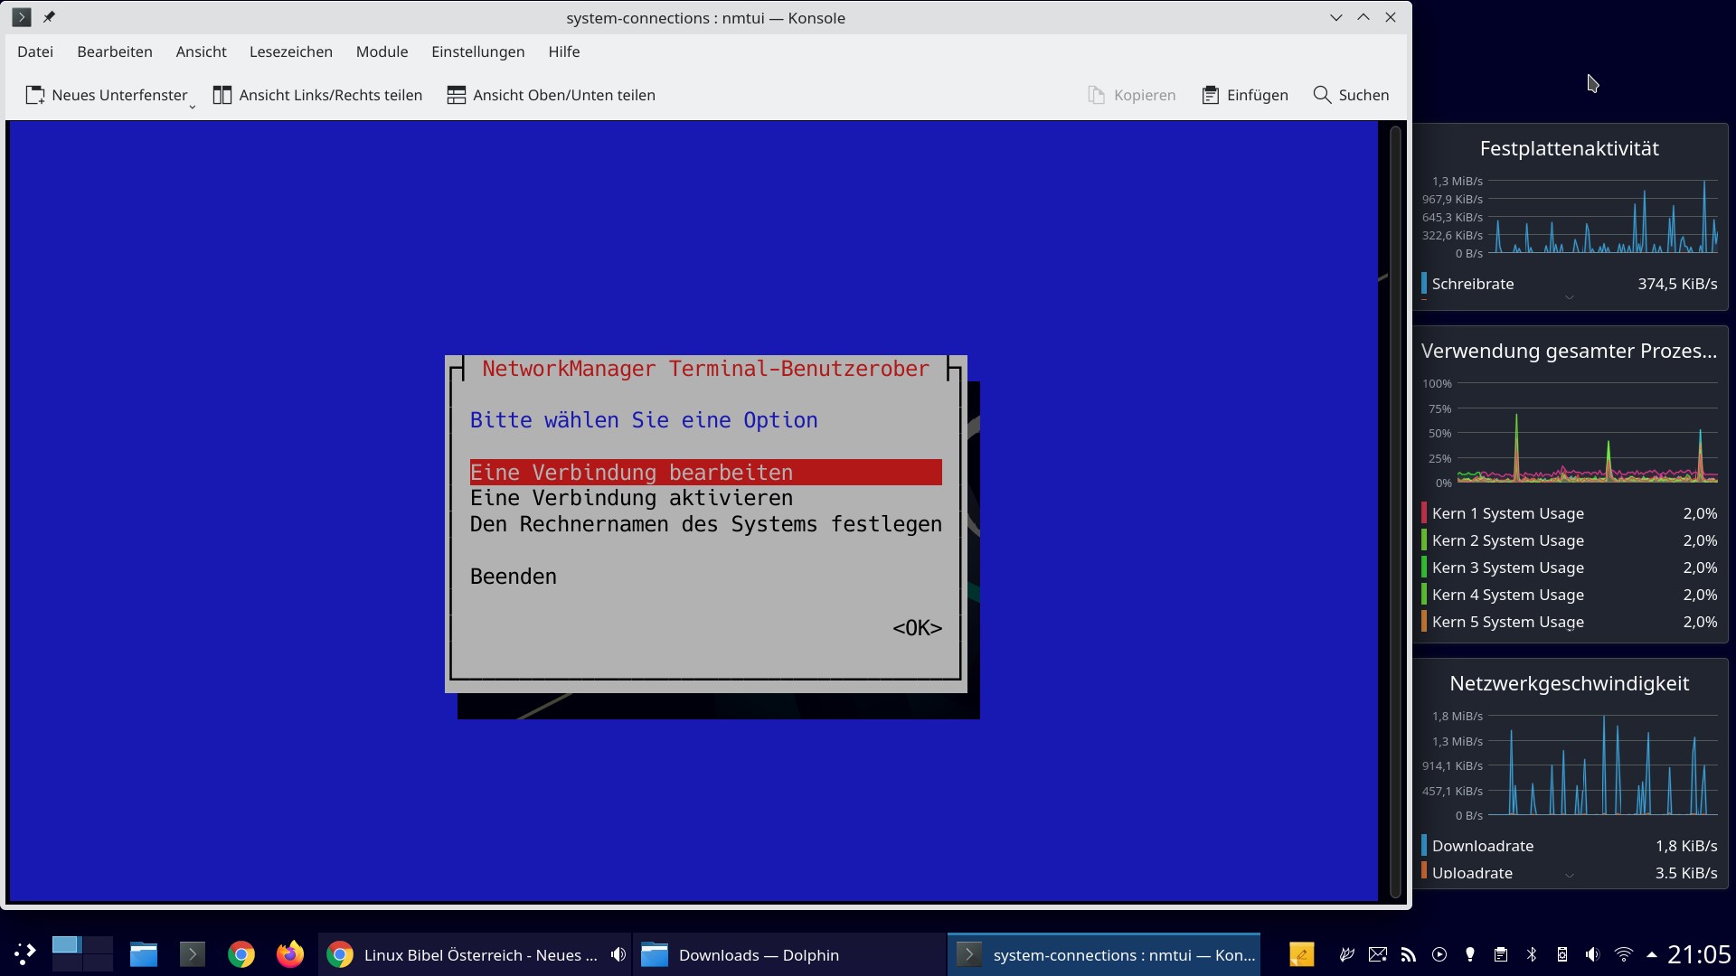Select OK in the NetworkManager dialog
The height and width of the screenshot is (976, 1736).
tap(916, 627)
